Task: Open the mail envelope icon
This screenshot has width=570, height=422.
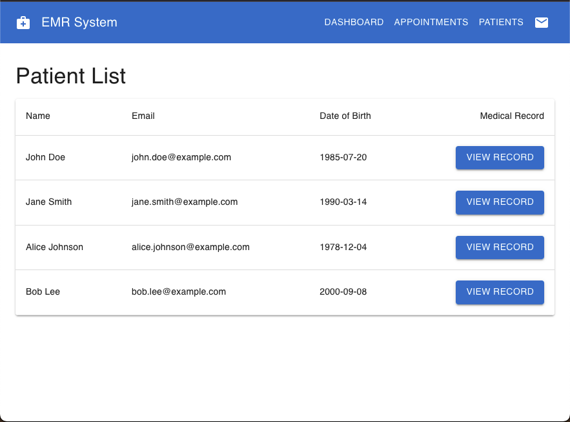Action: [x=542, y=23]
